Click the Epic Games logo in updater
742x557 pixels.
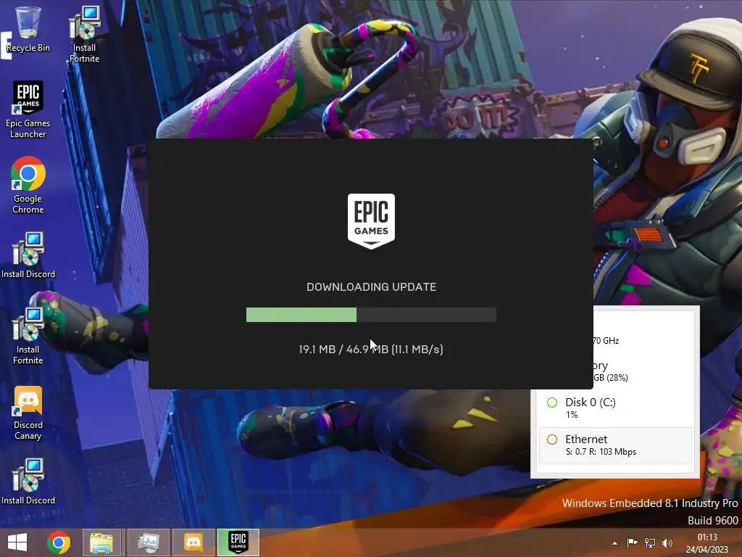(x=371, y=221)
